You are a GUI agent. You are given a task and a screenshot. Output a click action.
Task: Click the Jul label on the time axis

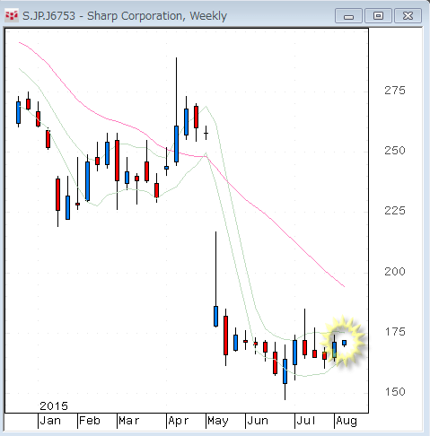click(305, 421)
